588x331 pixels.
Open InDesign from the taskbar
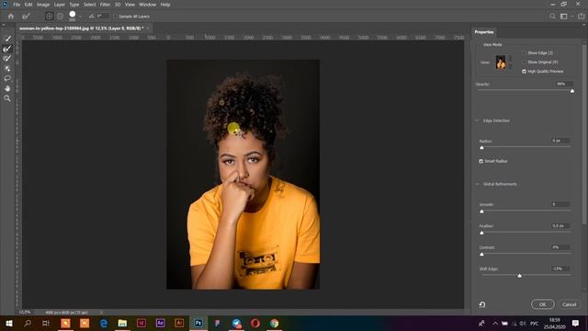pyautogui.click(x=141, y=323)
